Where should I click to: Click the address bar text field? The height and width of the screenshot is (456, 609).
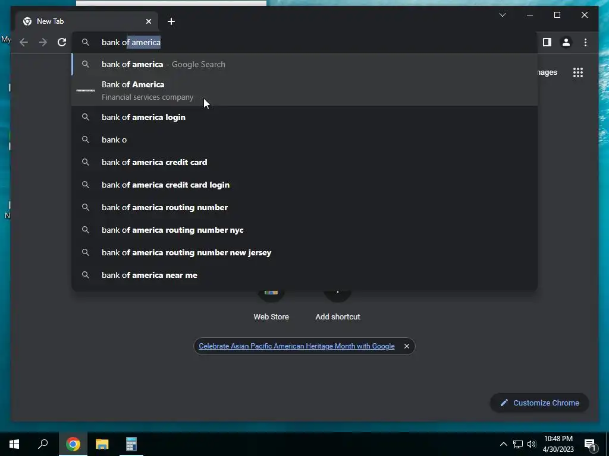click(x=304, y=42)
